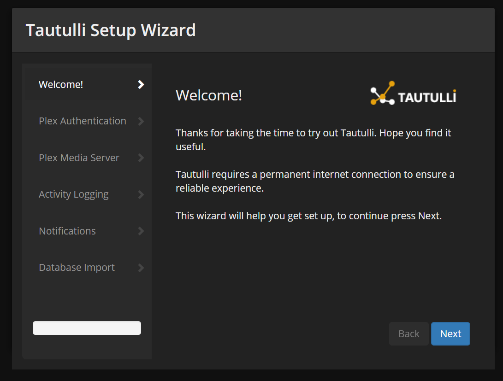The width and height of the screenshot is (503, 381).
Task: Click the Tautulli logo graph icon
Action: (x=383, y=93)
